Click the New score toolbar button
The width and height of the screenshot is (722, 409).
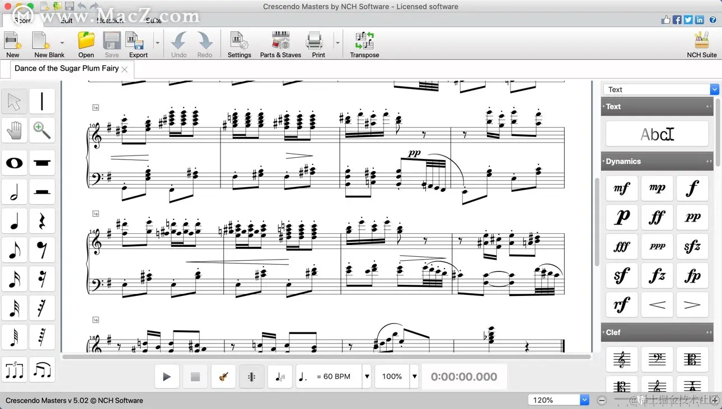(x=13, y=45)
